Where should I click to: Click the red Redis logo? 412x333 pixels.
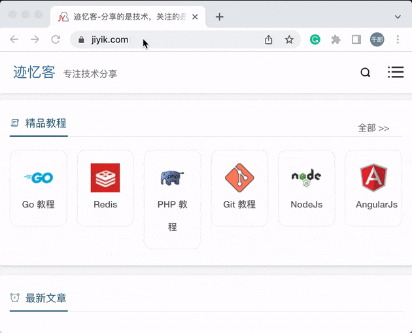[x=105, y=178]
